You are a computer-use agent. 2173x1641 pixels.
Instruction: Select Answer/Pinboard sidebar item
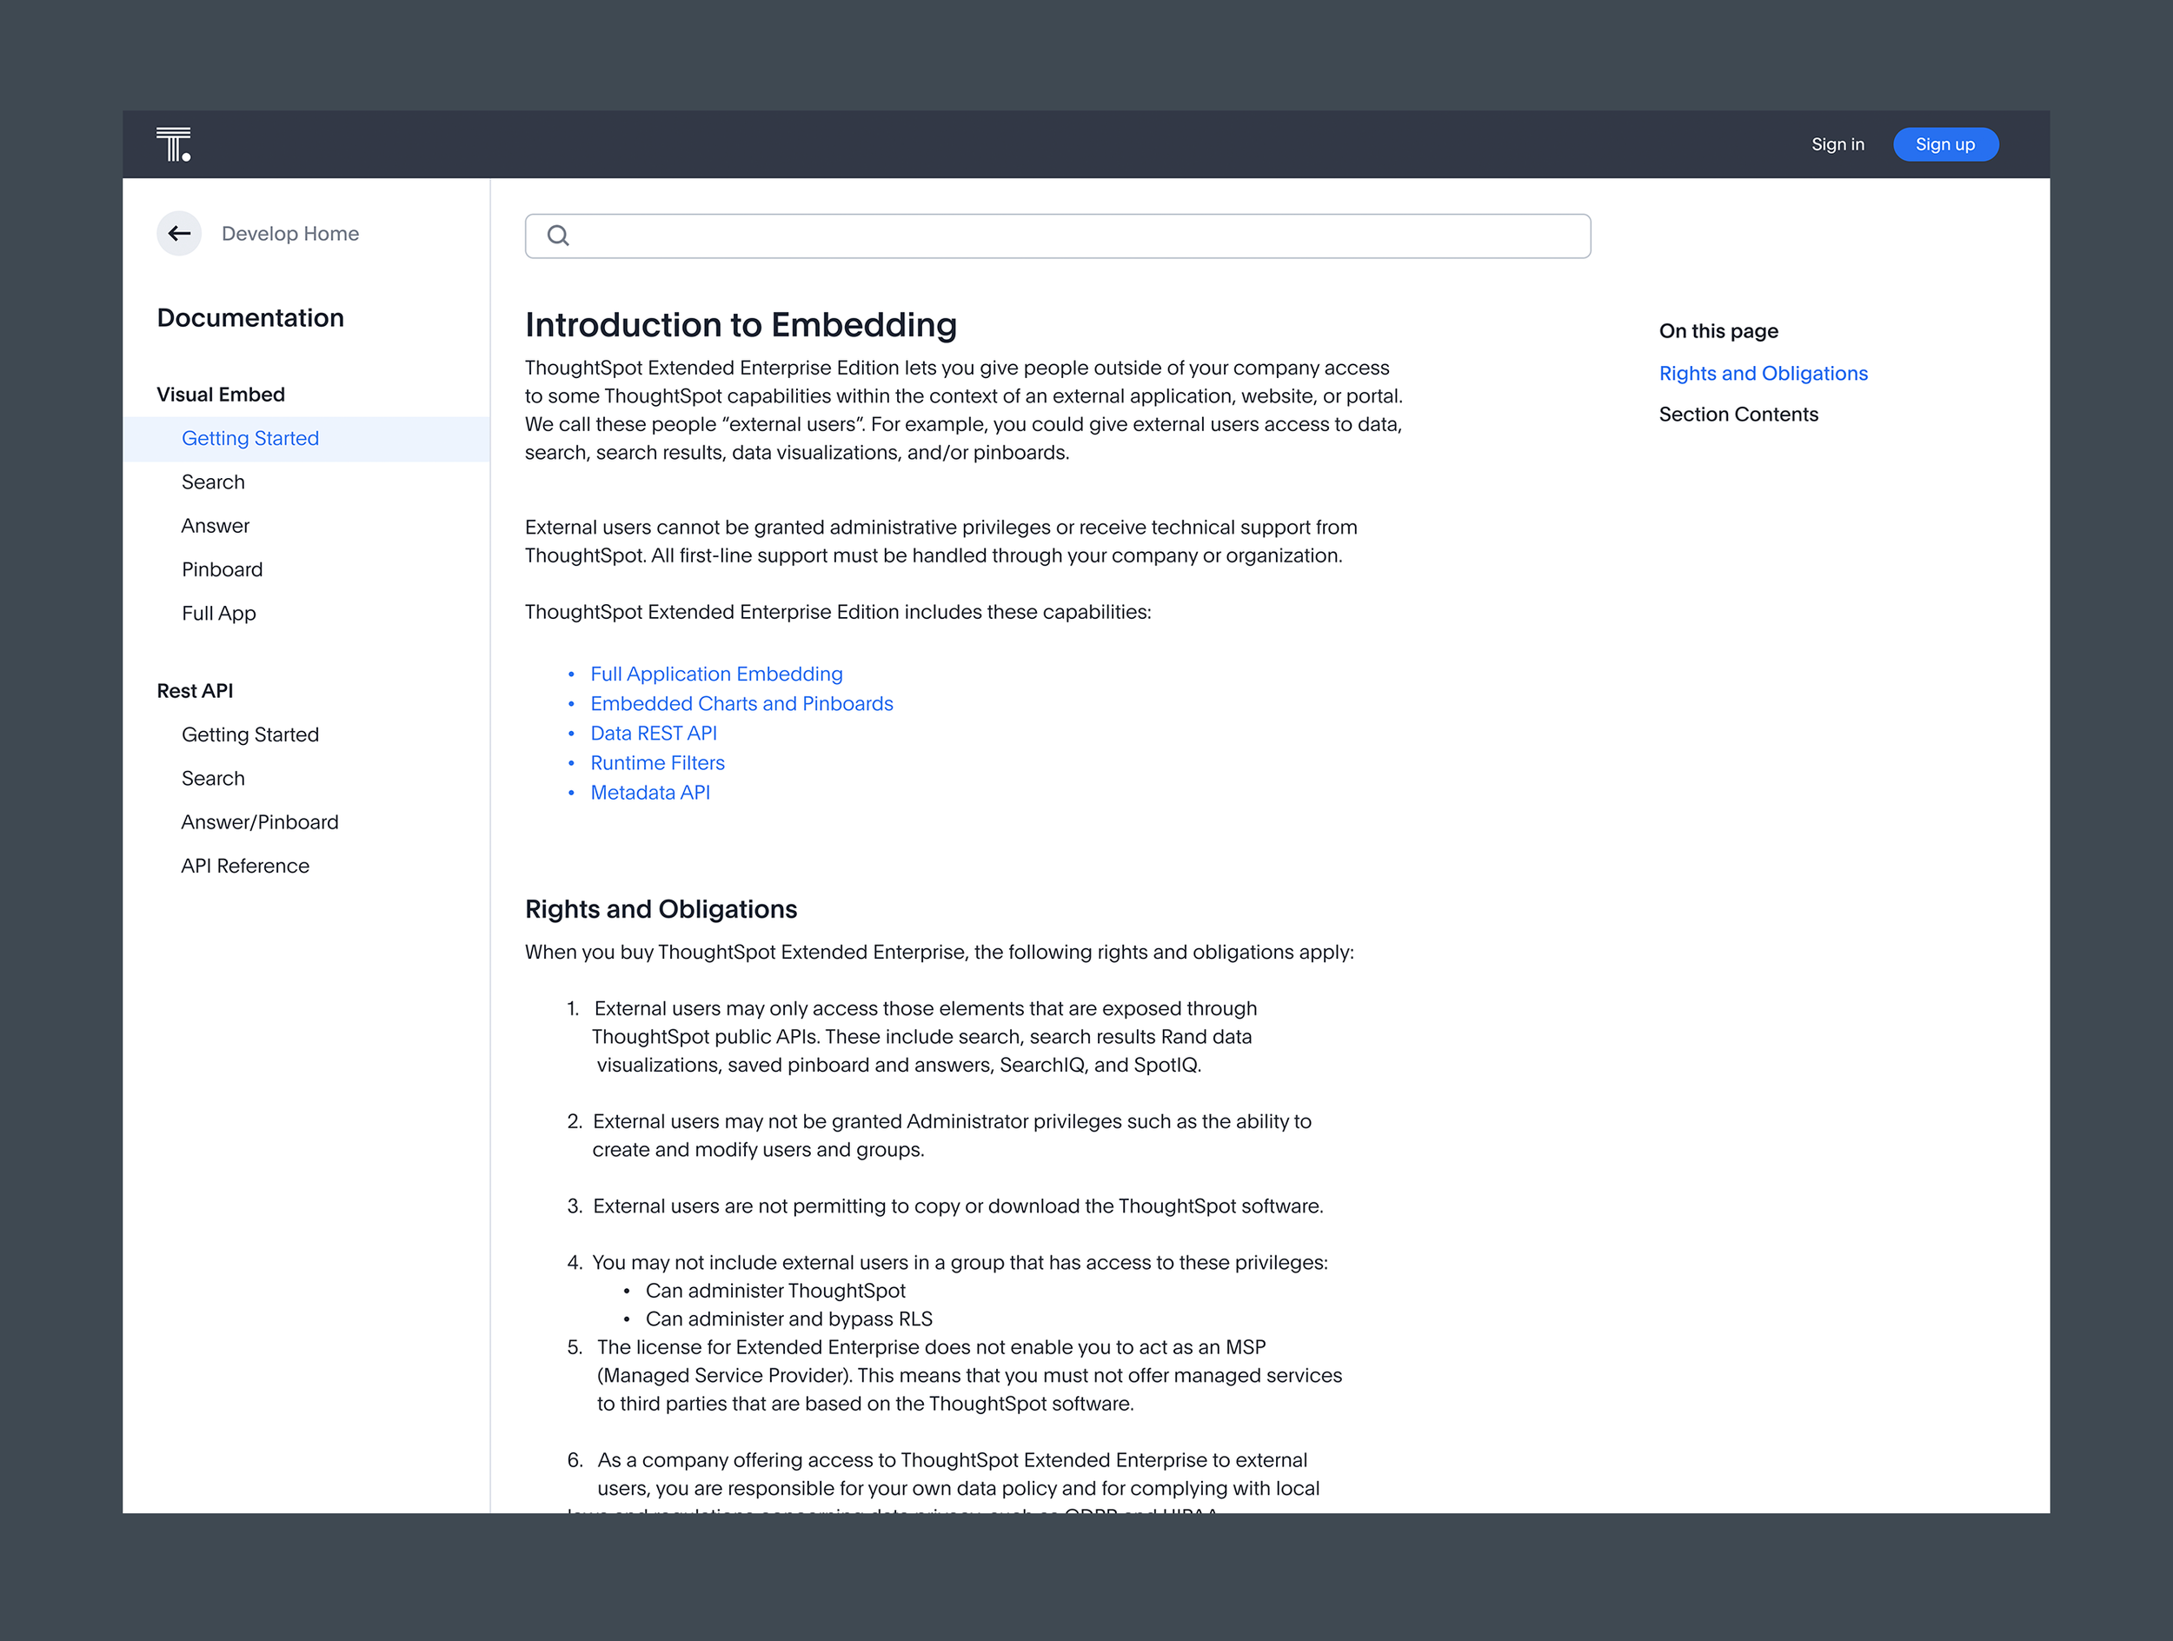[261, 822]
